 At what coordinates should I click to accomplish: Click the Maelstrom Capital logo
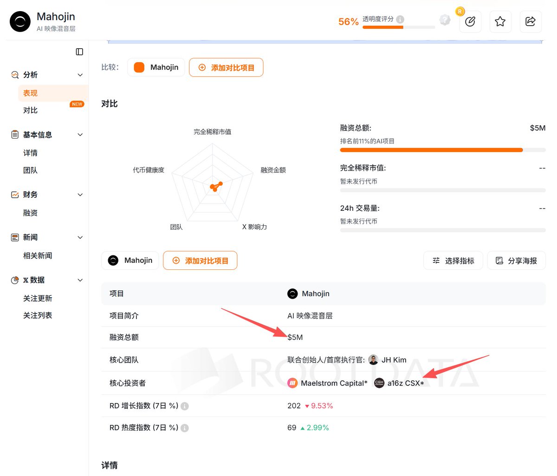coord(292,383)
